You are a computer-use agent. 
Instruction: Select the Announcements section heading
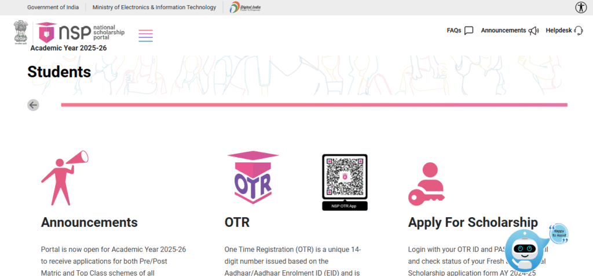click(89, 222)
